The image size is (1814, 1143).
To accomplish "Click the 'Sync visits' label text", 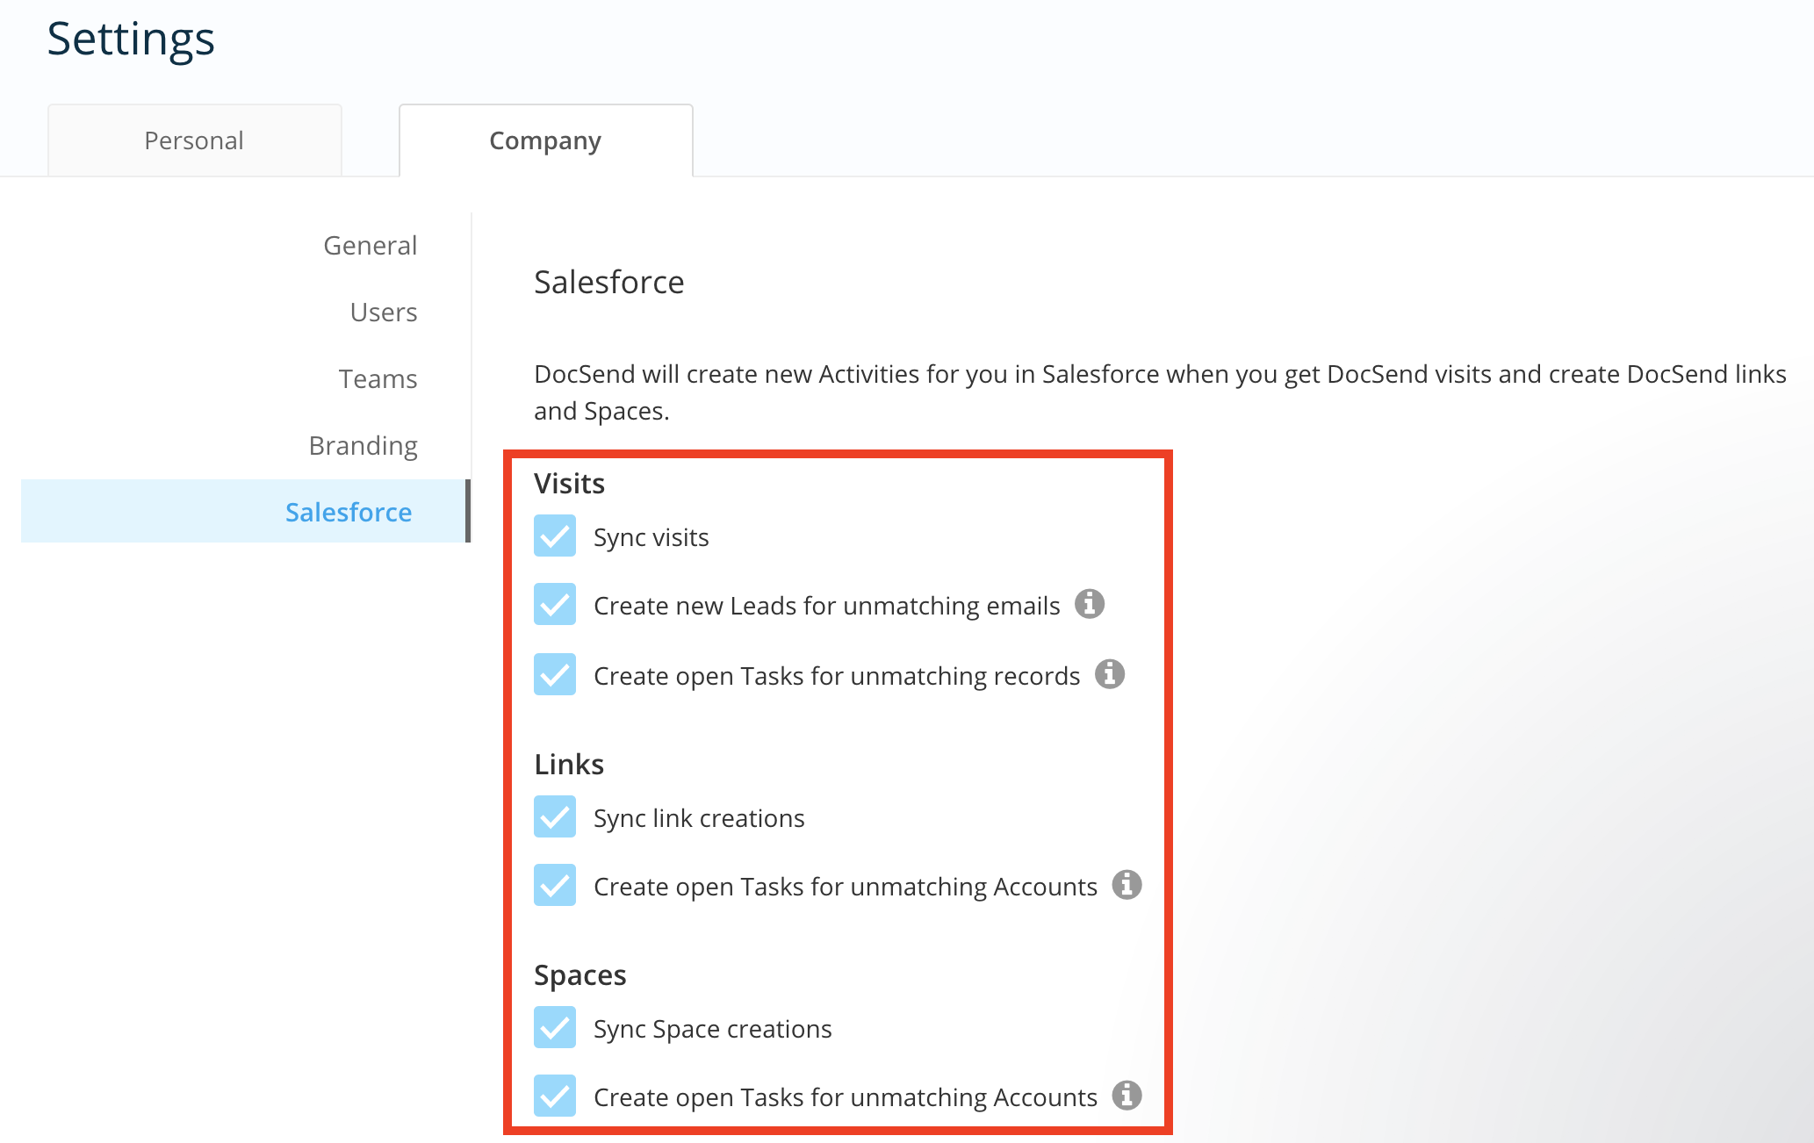I will (651, 537).
